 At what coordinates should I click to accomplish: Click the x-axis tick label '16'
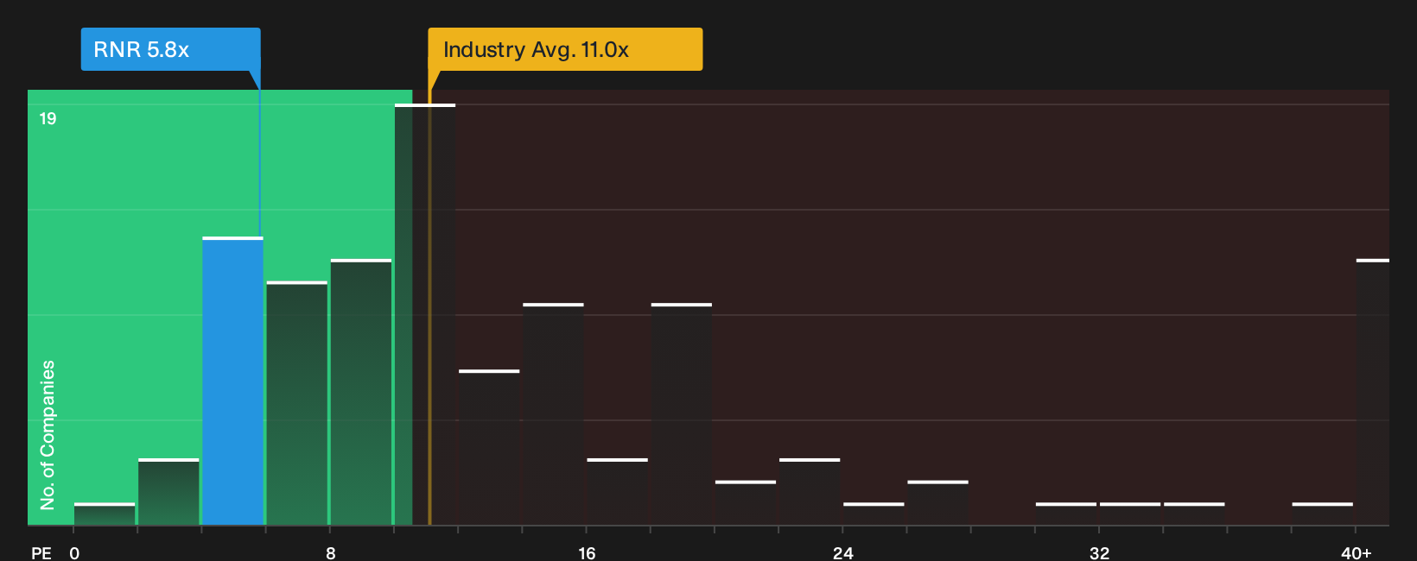[x=587, y=552]
